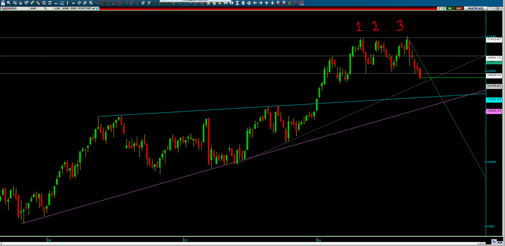The height and width of the screenshot is (246, 505).
Task: Select the magnet snap tool
Action: [x=302, y=3]
